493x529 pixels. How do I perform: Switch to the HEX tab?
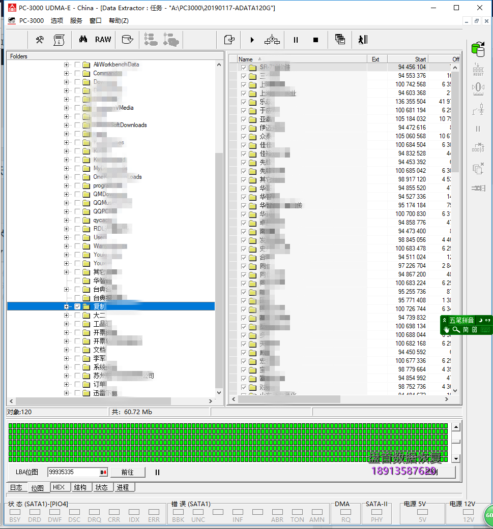[60, 487]
